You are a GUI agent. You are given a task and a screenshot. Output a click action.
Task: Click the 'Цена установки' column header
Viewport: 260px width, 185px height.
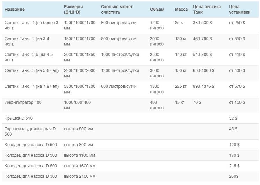tap(239, 10)
